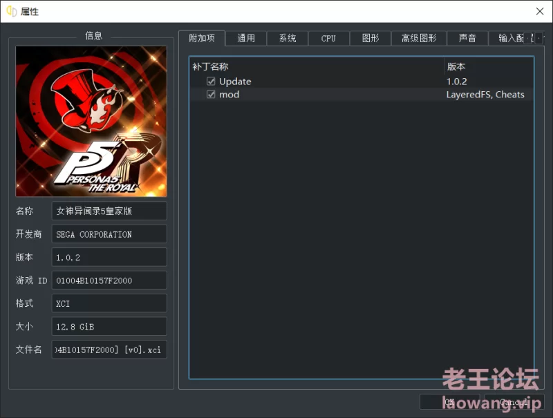This screenshot has height=418, width=553.
Task: Click the LayeredFS, Cheats cell
Action: click(x=485, y=95)
